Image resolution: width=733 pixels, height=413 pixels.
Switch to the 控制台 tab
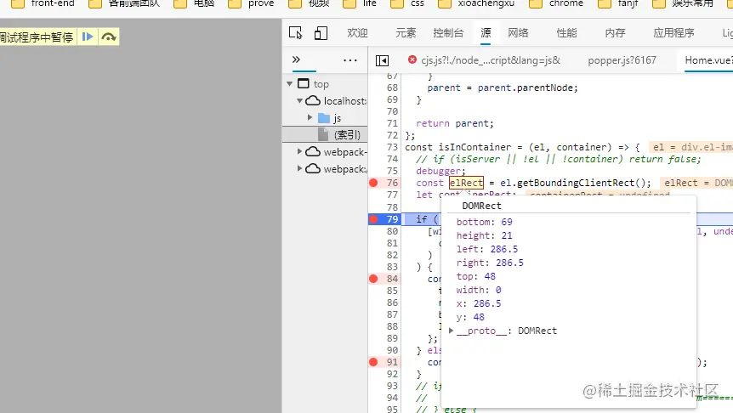(448, 32)
